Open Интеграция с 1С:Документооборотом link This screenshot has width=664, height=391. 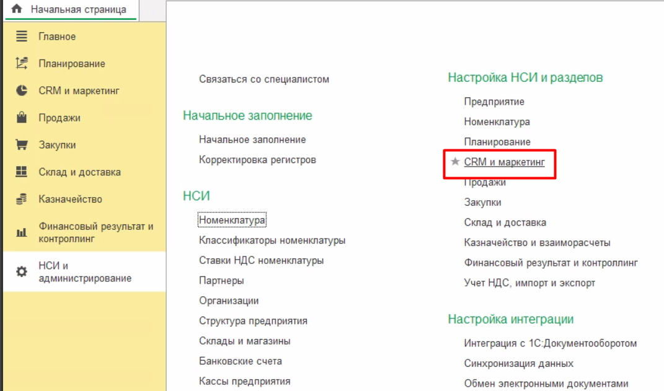[550, 343]
